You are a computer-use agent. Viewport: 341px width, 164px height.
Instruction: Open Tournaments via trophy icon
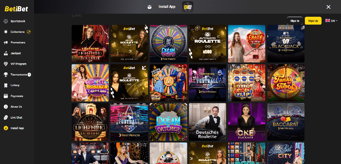click(x=6, y=75)
